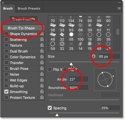Uncheck the Smoothing option

(6, 92)
